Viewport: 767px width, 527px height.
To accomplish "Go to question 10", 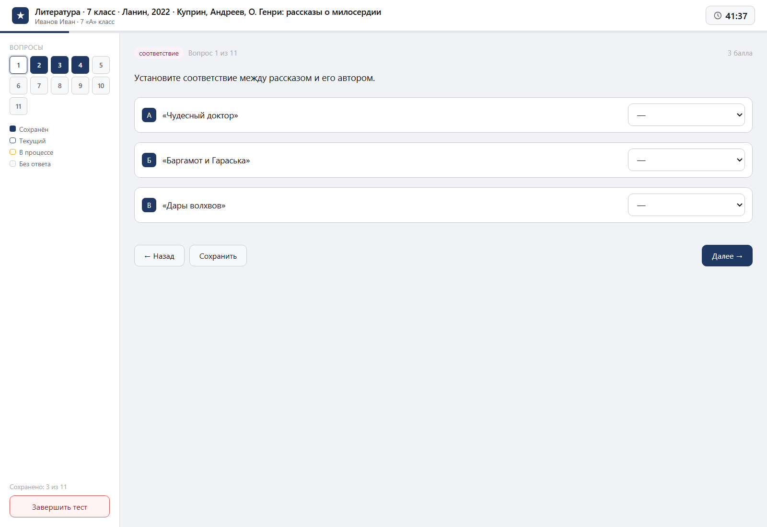I will [101, 86].
